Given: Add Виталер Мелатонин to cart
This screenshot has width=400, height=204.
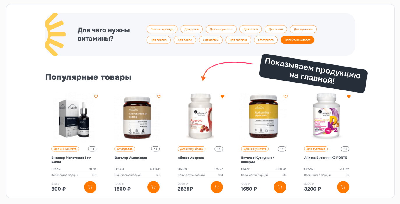Looking at the screenshot, I should point(90,187).
